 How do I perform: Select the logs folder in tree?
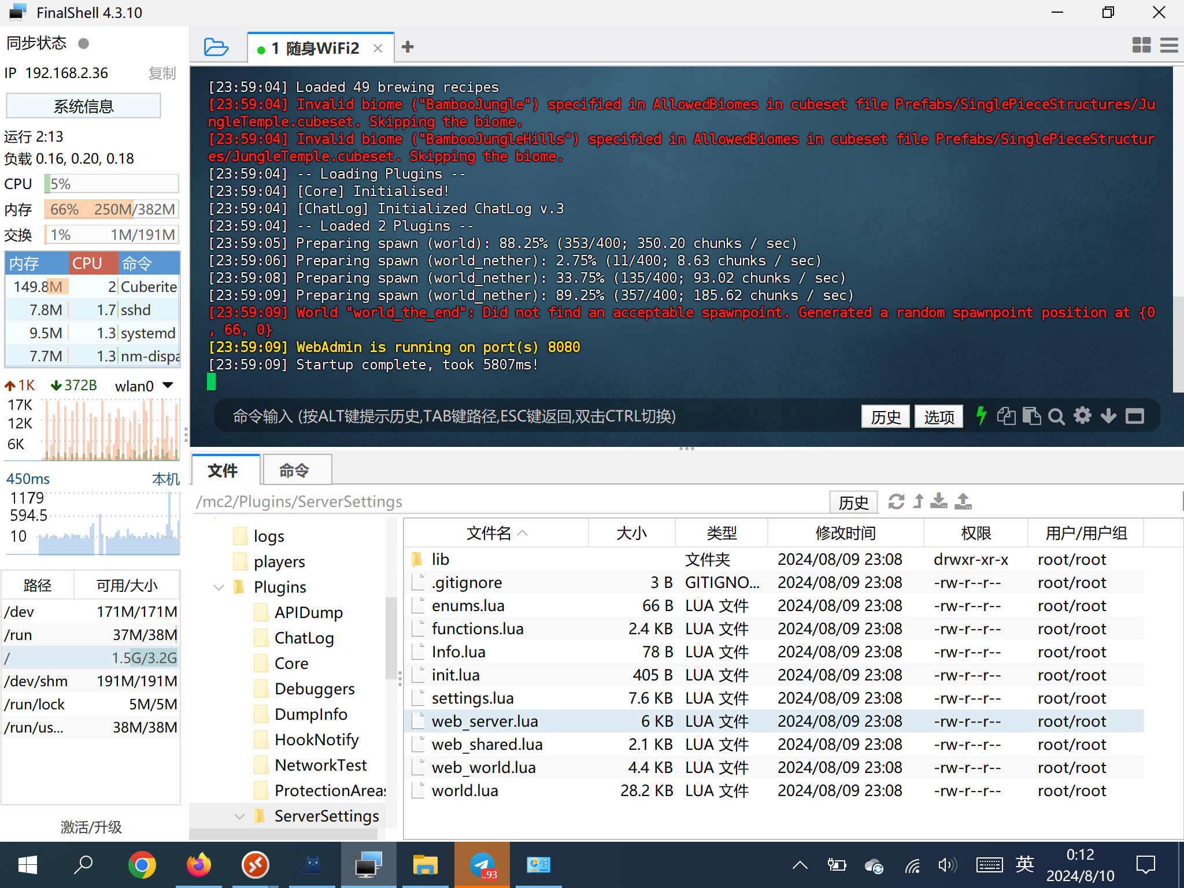[268, 536]
